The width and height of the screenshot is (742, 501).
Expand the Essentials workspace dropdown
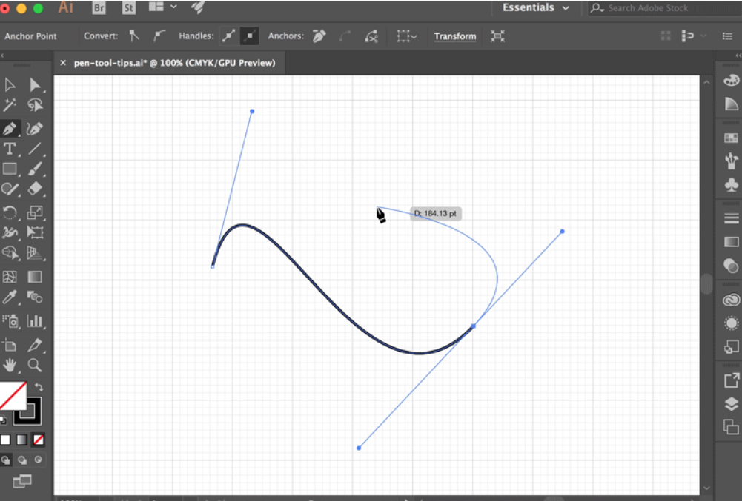(x=536, y=8)
